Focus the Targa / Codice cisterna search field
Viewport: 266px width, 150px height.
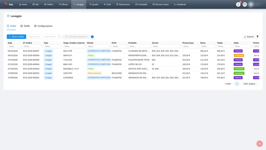(x=74, y=46)
